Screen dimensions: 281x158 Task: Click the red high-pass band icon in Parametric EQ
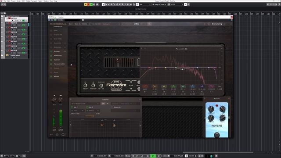point(145,86)
